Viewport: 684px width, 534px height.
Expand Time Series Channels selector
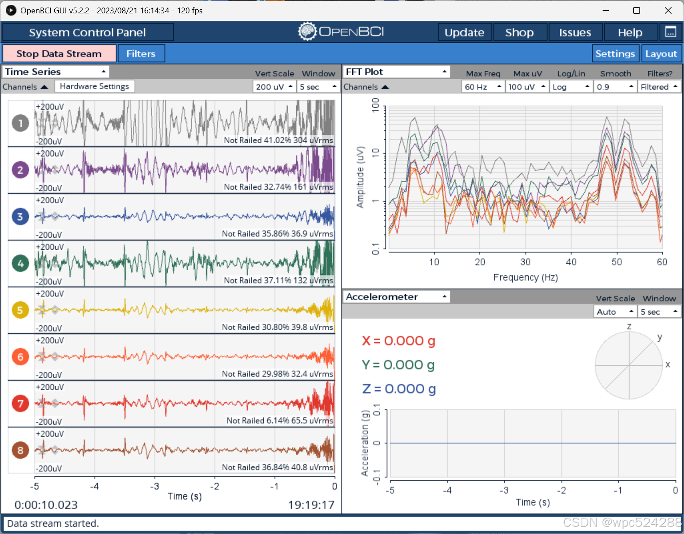click(25, 87)
